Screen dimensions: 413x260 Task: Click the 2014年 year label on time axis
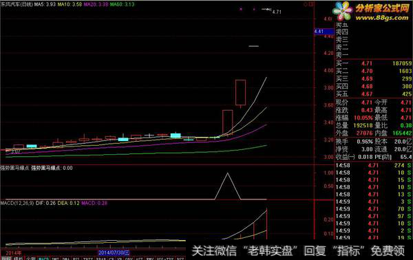click(x=14, y=253)
